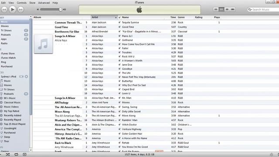
Task: Click the high volume speaker icon
Action: click(x=65, y=10)
